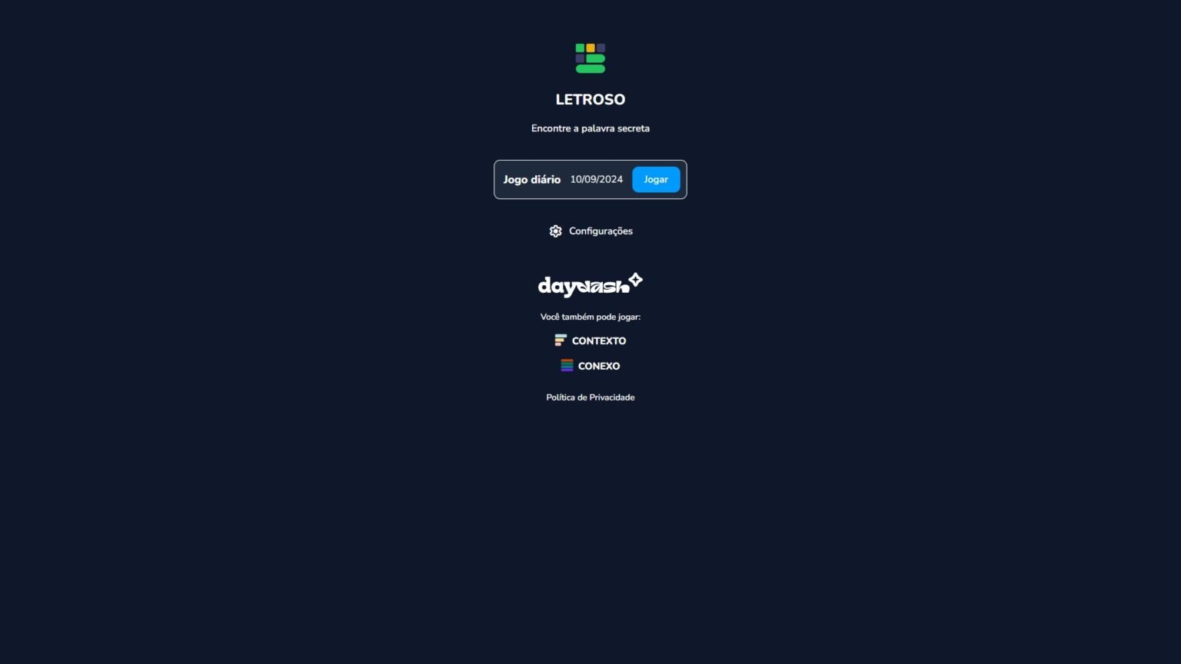Image resolution: width=1181 pixels, height=664 pixels.
Task: Click the Encontre a palavra secreta subtitle
Action: pos(590,128)
